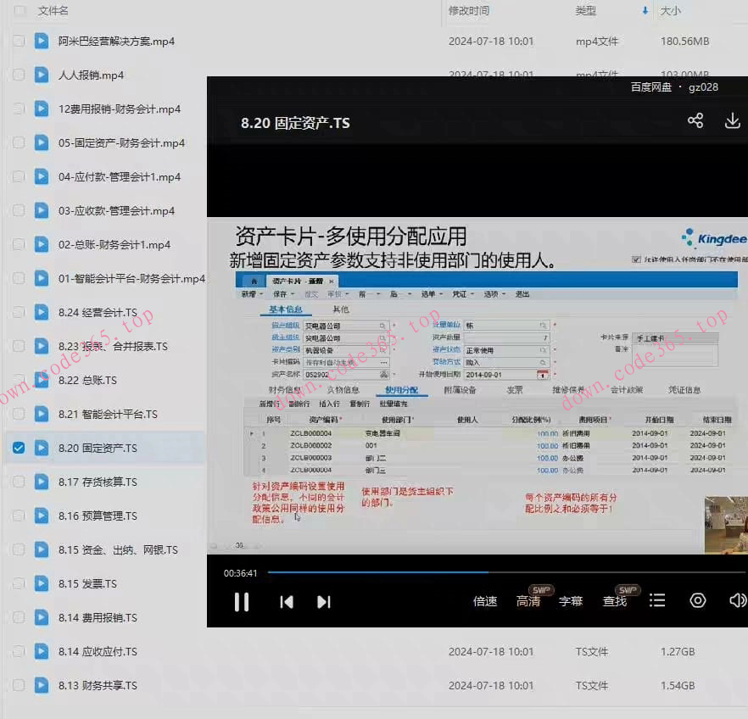
Task: Click the video icon of 8.16 预算管理.TS
Action: pyautogui.click(x=42, y=516)
